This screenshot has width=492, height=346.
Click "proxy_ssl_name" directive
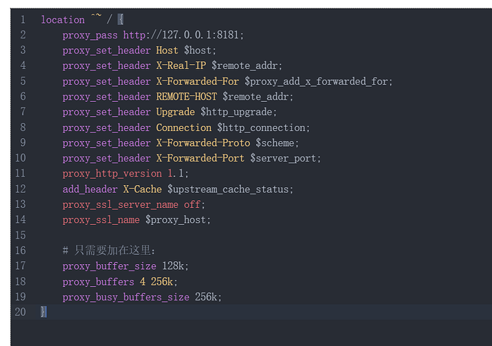coord(101,220)
